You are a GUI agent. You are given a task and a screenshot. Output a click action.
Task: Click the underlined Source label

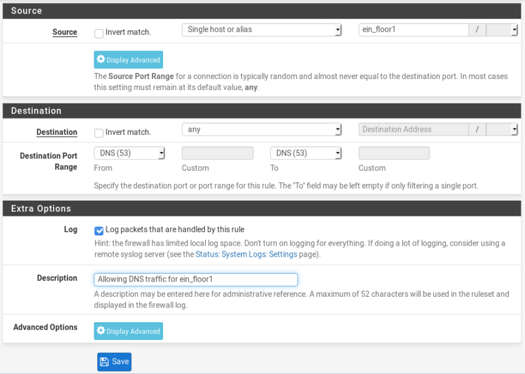coord(64,32)
